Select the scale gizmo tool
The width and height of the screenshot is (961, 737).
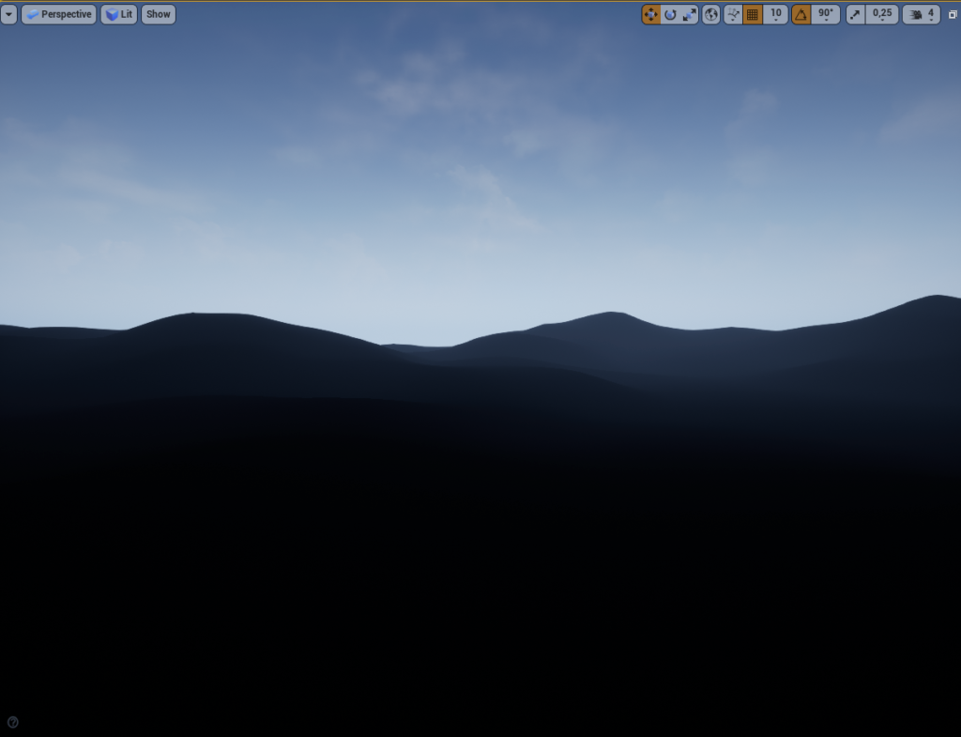tap(689, 14)
